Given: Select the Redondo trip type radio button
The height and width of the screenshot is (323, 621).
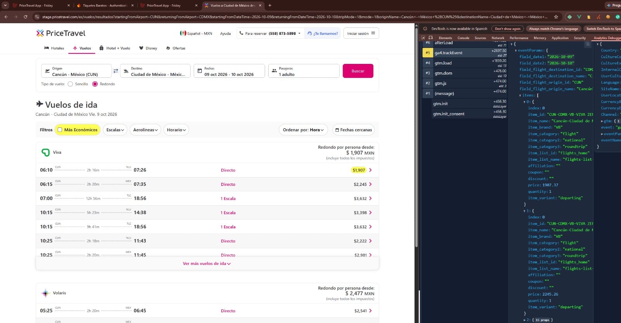Looking at the screenshot, I should tap(95, 84).
